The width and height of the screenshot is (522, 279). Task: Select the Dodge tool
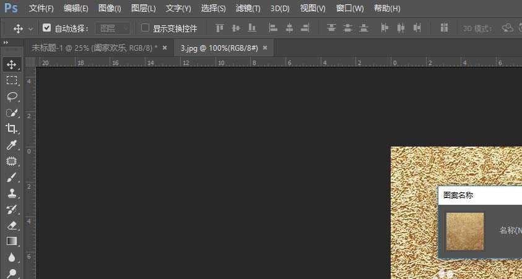(x=12, y=273)
